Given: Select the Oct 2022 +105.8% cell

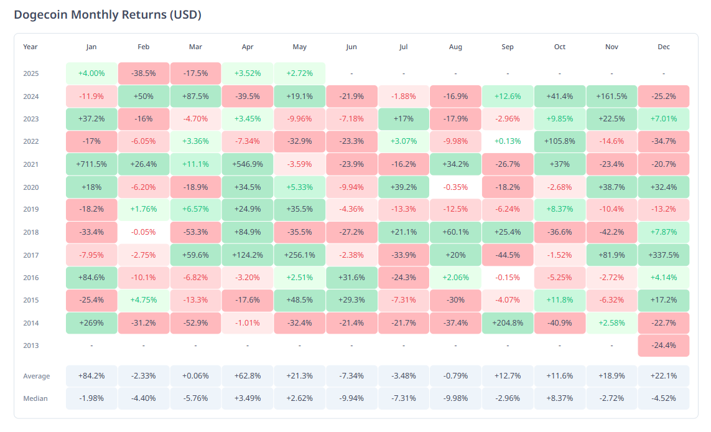Looking at the screenshot, I should tap(559, 141).
